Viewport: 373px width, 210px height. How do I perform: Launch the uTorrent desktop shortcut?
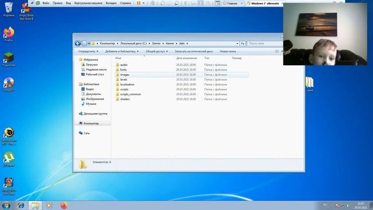(x=9, y=159)
